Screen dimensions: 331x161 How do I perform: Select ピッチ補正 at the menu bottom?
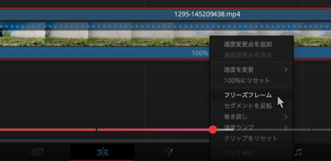239,153
